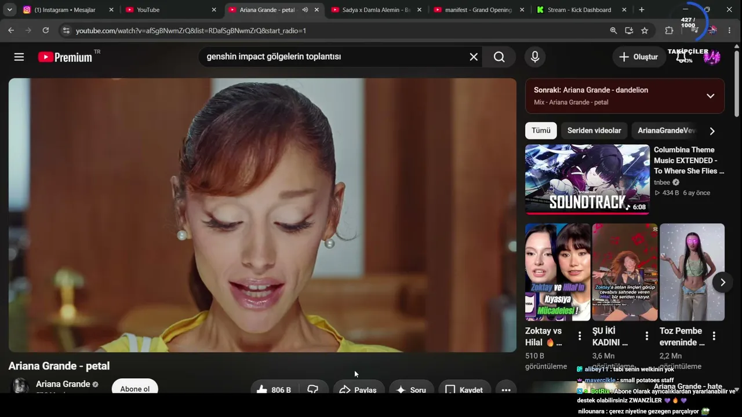Open the Columbina Theme Music thumbnail

coord(587,180)
